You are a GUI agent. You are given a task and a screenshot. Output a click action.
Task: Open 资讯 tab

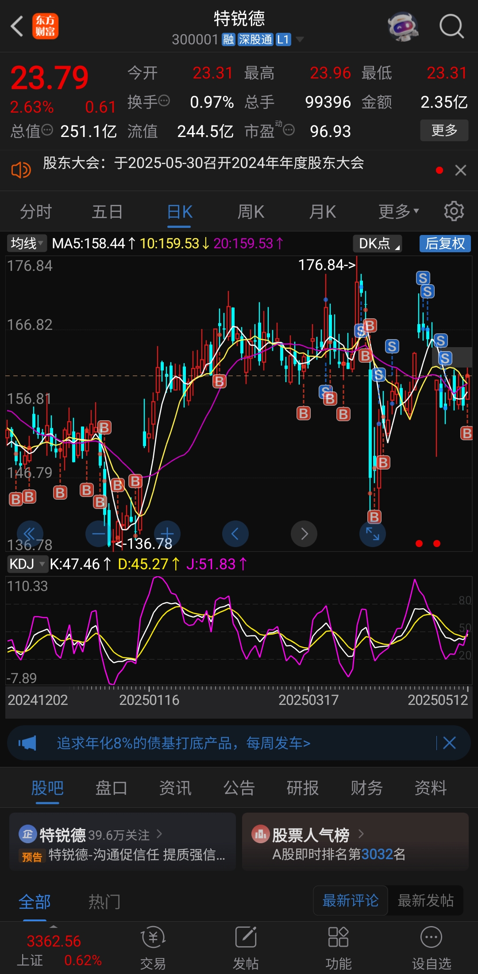tap(175, 788)
